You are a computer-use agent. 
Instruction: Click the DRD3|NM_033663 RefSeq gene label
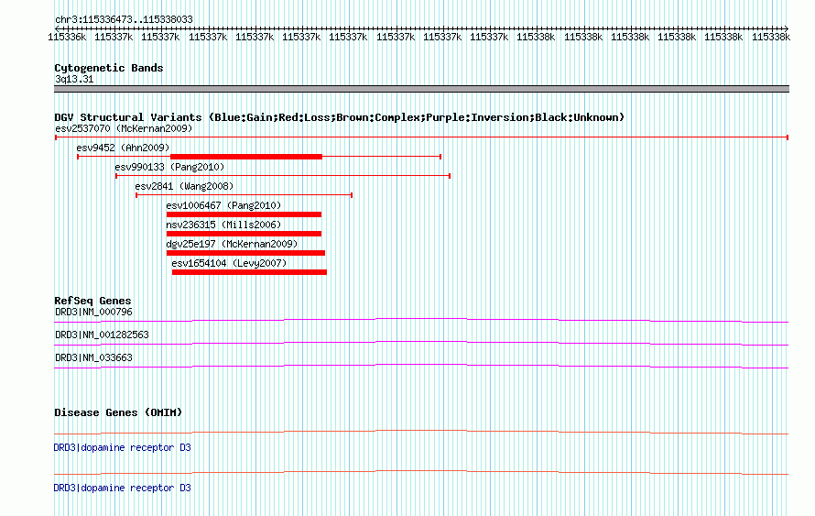tap(93, 357)
